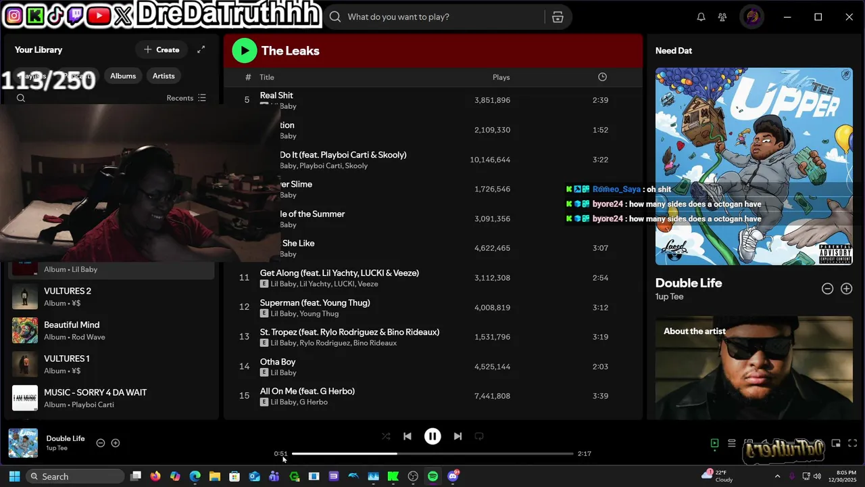Viewport: 865px width, 487px height.
Task: Click plus icon beside Double Life in right panel
Action: tap(846, 289)
